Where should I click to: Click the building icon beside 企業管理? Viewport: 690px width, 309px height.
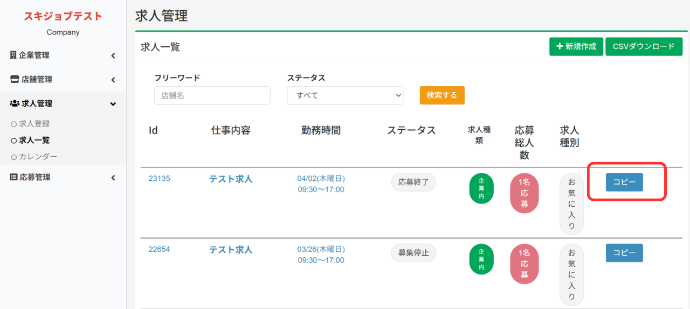[13, 55]
